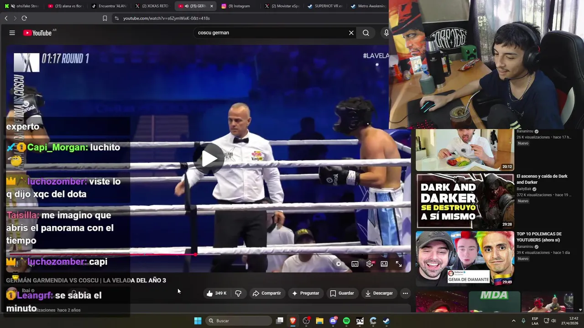Open OBS Studio from the taskbar
Image resolution: width=584 pixels, height=328 pixels.
pos(306,321)
